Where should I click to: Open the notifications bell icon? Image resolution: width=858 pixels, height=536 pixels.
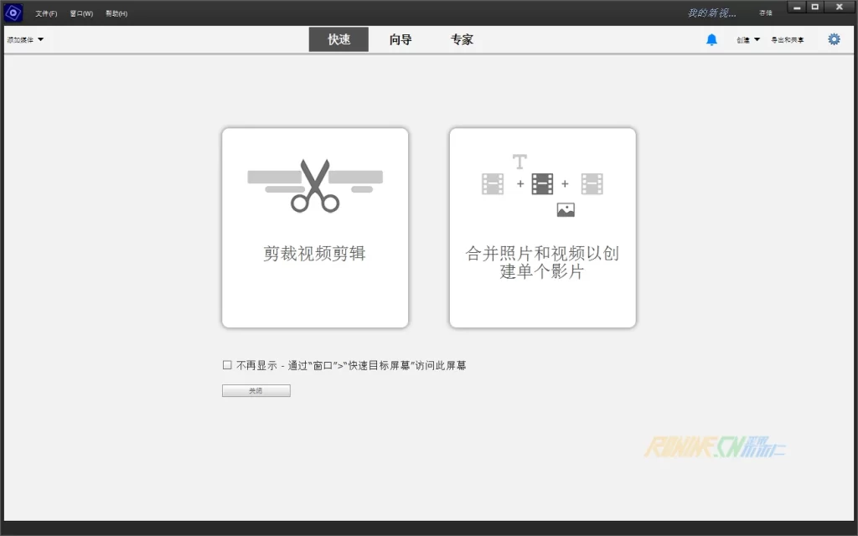(711, 39)
